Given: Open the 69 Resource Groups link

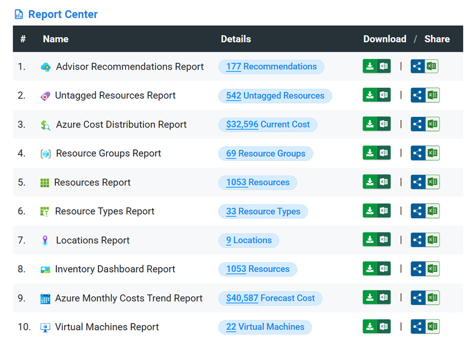Looking at the screenshot, I should coord(266,153).
